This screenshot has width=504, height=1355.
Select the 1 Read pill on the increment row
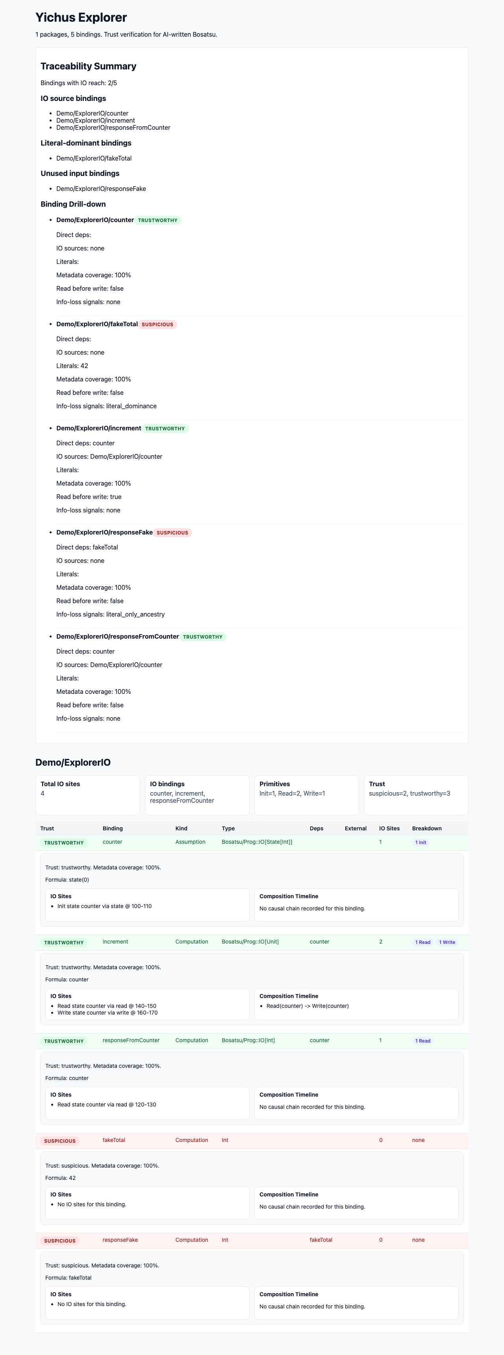422,942
